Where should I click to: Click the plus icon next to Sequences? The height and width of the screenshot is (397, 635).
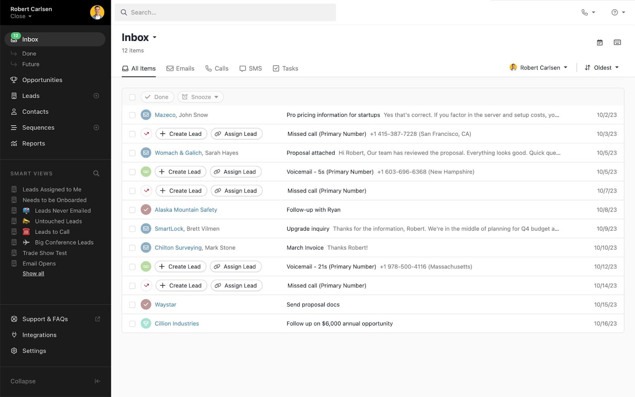point(96,127)
